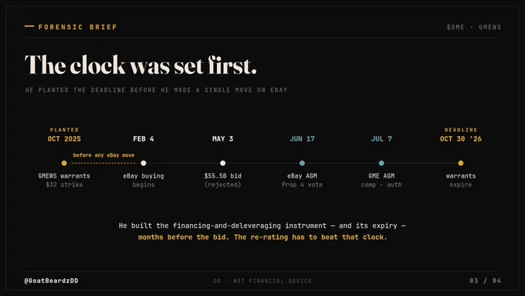Click the DD · NOT FINANCIAL ADVICE footer text
The height and width of the screenshot is (296, 525).
262,281
